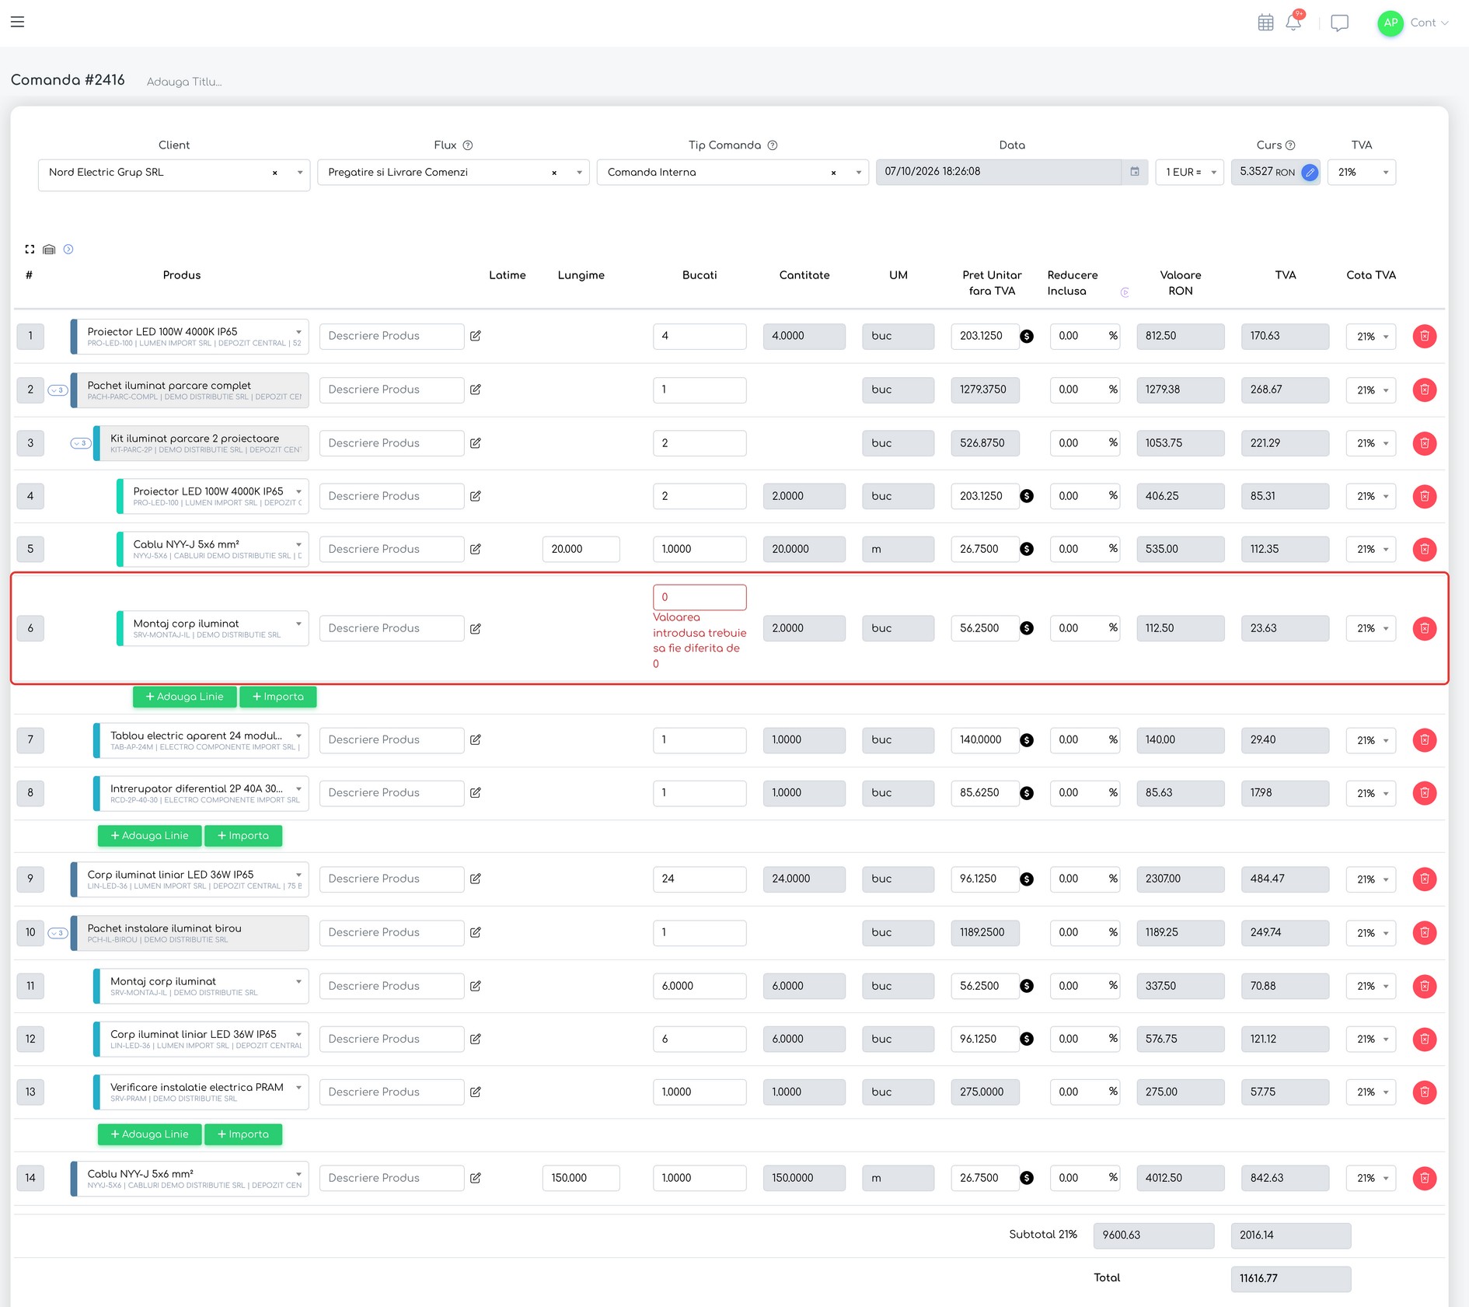Clear the selected client Nord Electric
Viewport: 1469px width, 1307px height.
point(274,173)
